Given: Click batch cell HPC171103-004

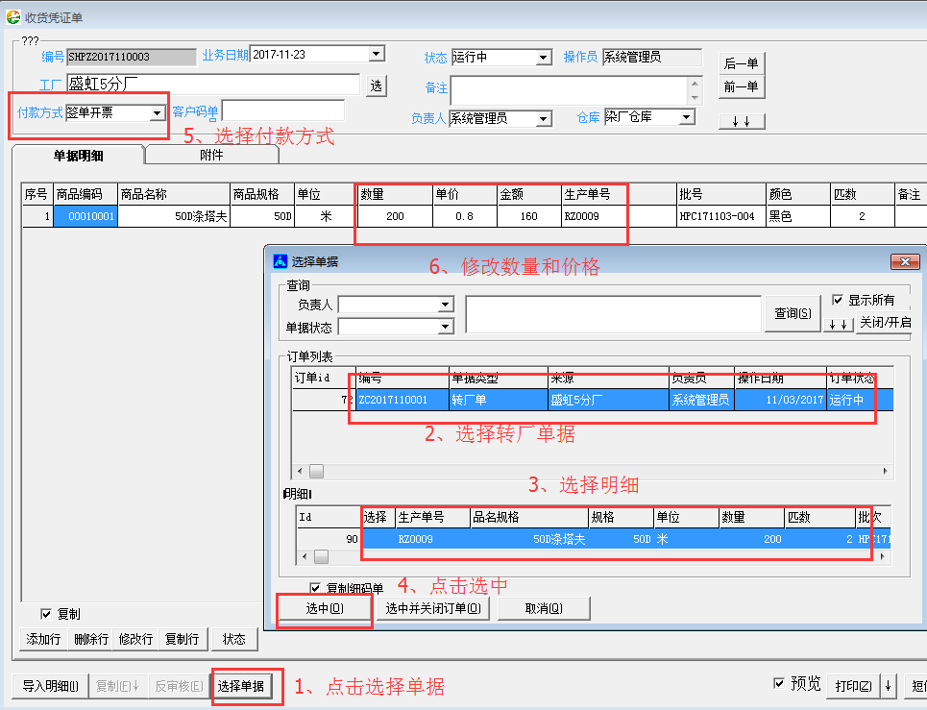Looking at the screenshot, I should [720, 216].
